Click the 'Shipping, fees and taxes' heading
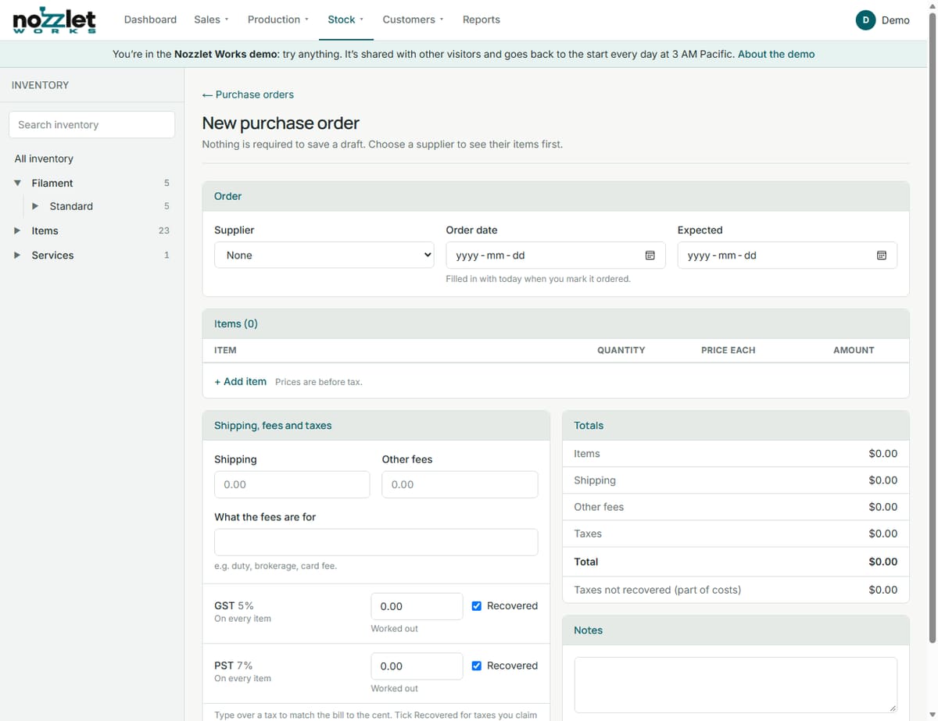The width and height of the screenshot is (938, 721). (x=273, y=426)
